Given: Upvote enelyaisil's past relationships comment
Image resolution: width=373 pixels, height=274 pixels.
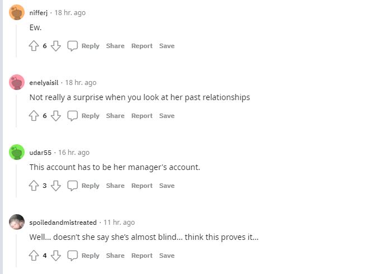Looking at the screenshot, I should coord(34,116).
